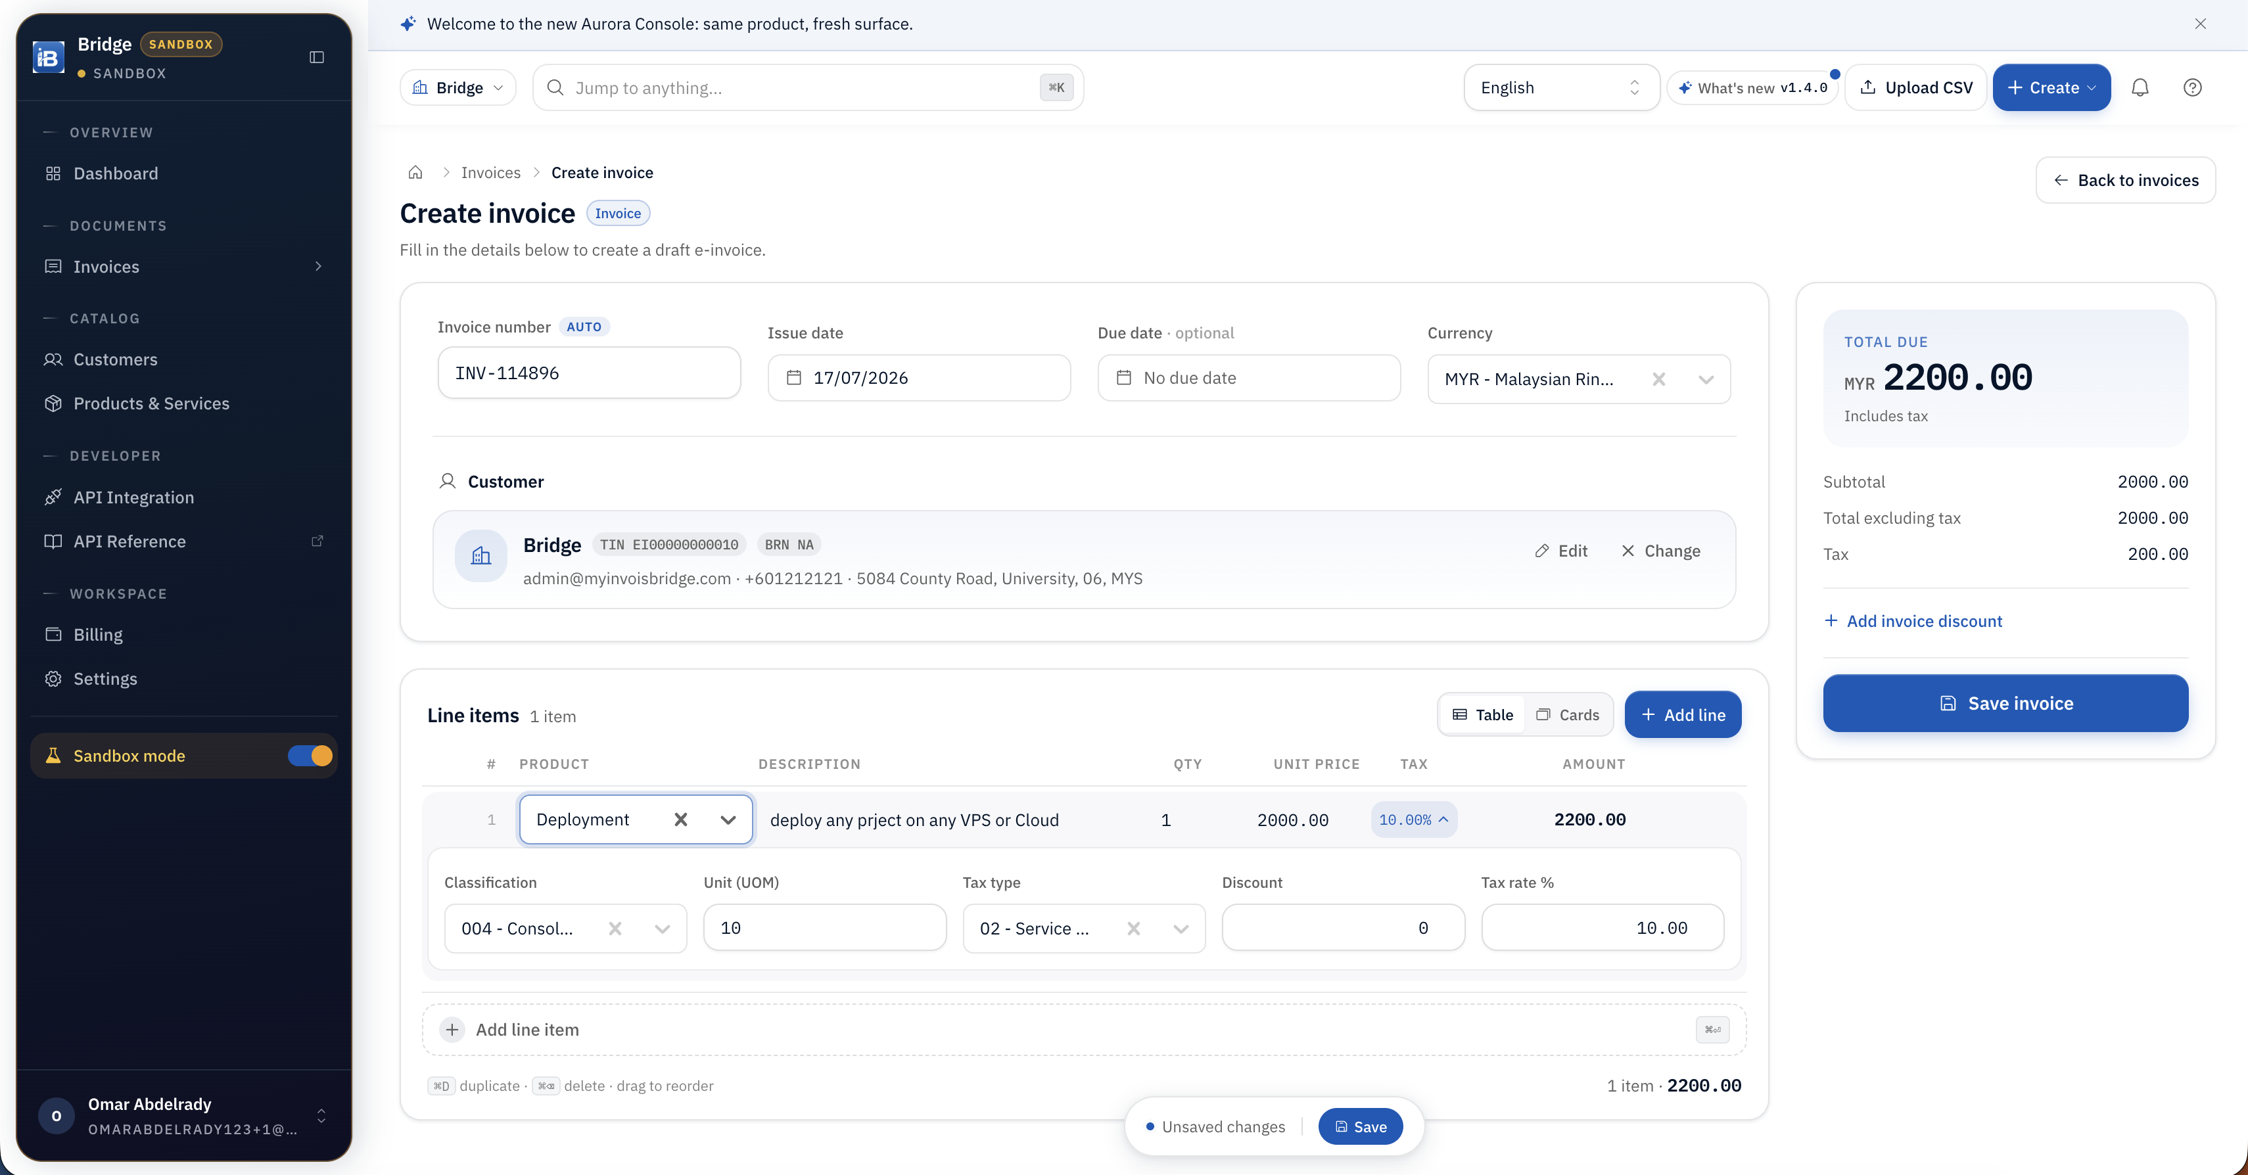Click Save in the unsaved changes bar

pos(1361,1126)
